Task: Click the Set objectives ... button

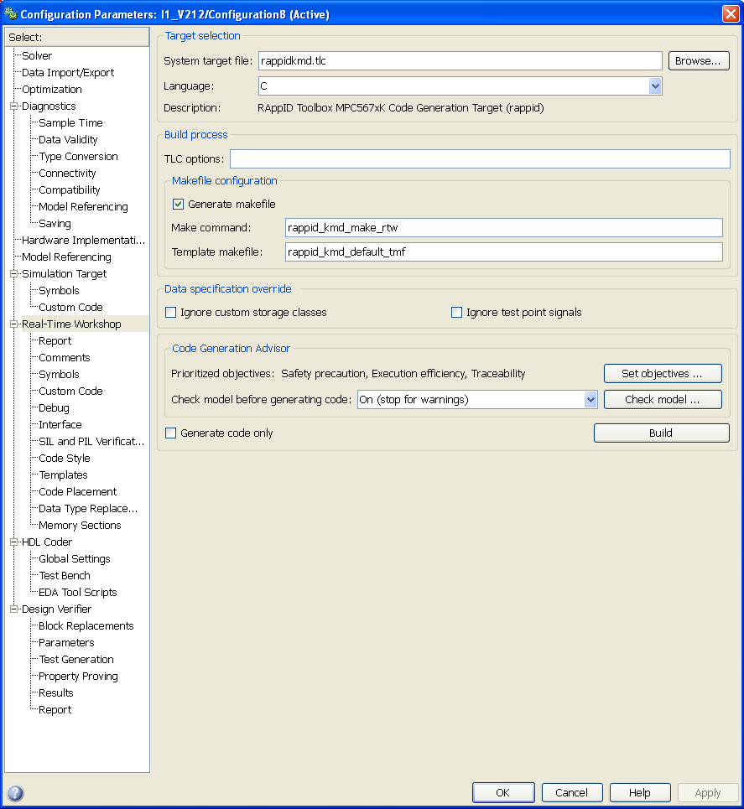Action: coord(663,374)
